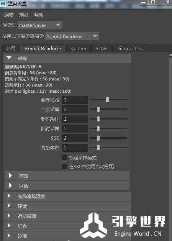Screen dimensions: 172x241
Task: Enable the 锁定采样模式 checkbox
Action: pyautogui.click(x=65, y=158)
